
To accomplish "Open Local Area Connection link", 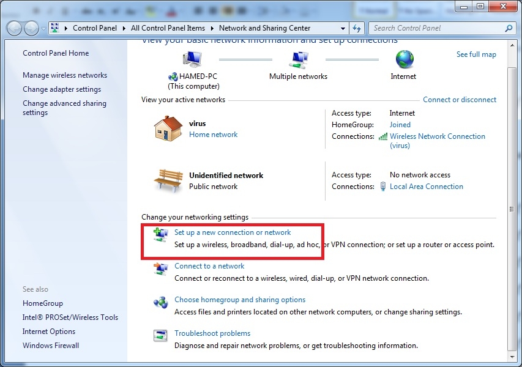I will (x=427, y=187).
